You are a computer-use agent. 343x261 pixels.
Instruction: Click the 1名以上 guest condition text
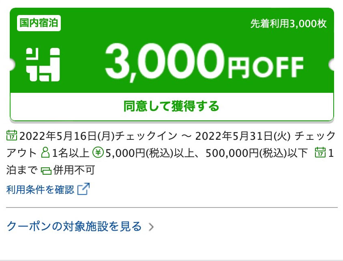click(x=71, y=153)
